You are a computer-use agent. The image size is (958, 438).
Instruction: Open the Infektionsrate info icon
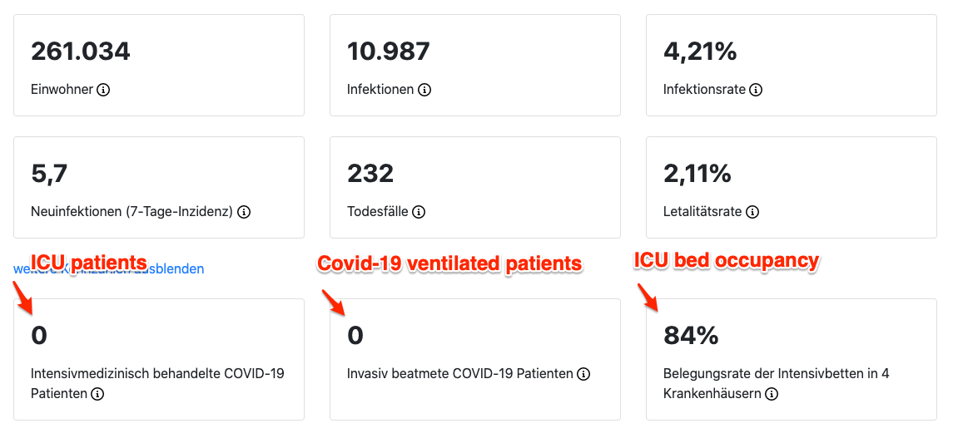coord(756,90)
